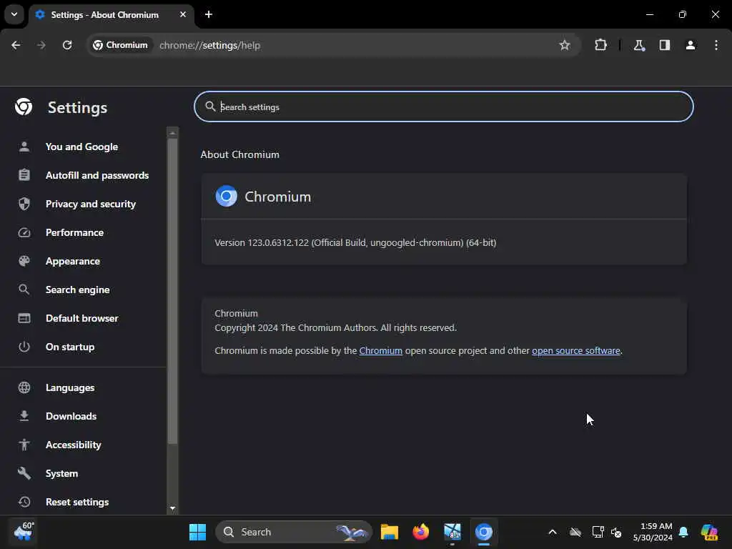Open the Windows Start menu
Viewport: 732px width, 549px height.
click(x=197, y=532)
